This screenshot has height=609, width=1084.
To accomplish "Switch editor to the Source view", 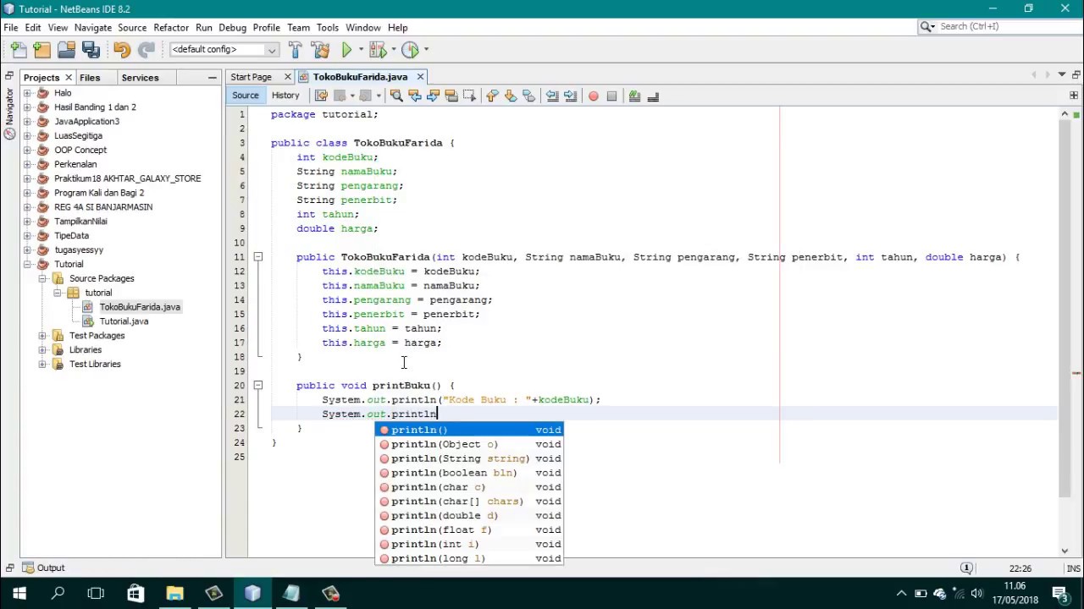I will pyautogui.click(x=246, y=96).
